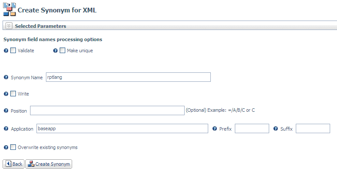Enable Overwrite existing synonyms checkbox
Viewport: 337px width, 173px height.
(13, 147)
